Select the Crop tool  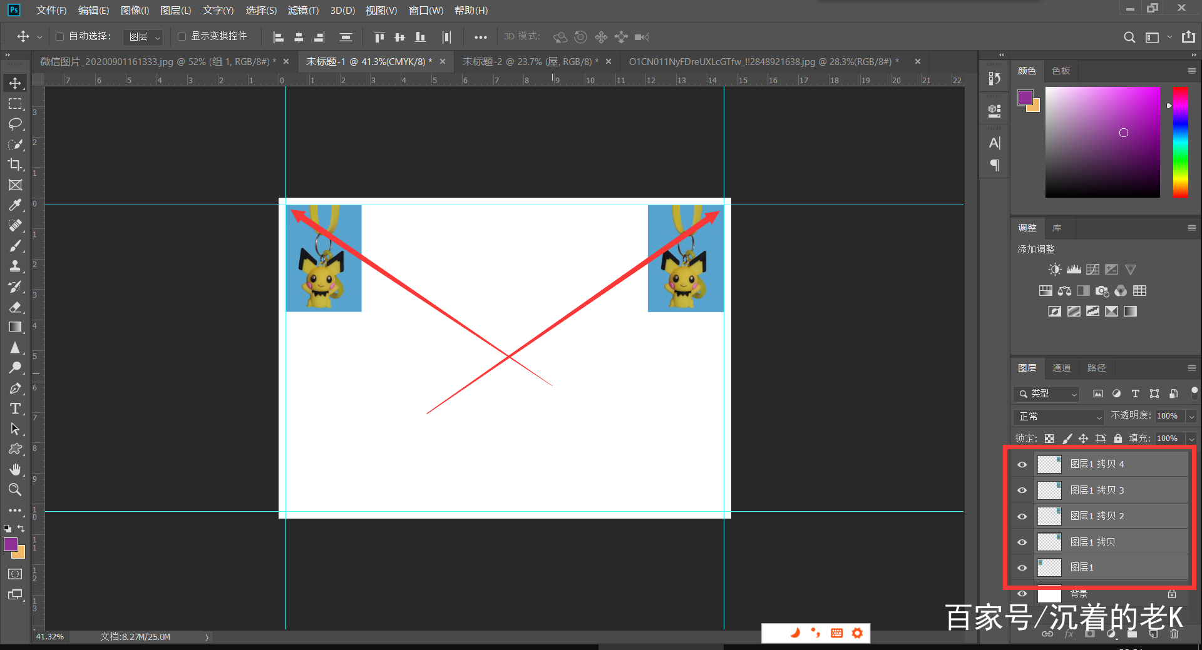tap(15, 165)
